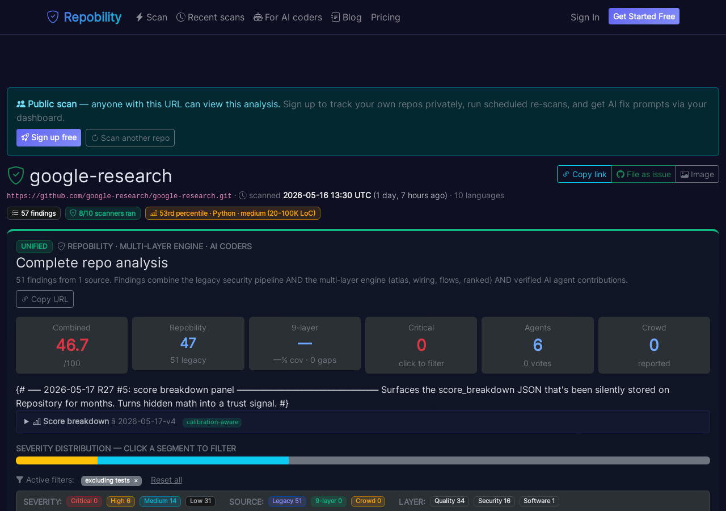Click Sign In link
The width and height of the screenshot is (726, 511).
[585, 17]
